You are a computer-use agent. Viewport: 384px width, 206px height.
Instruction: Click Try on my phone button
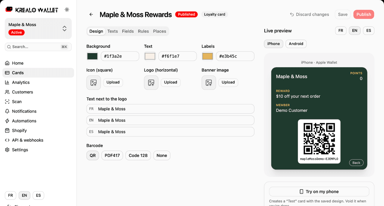(319, 191)
